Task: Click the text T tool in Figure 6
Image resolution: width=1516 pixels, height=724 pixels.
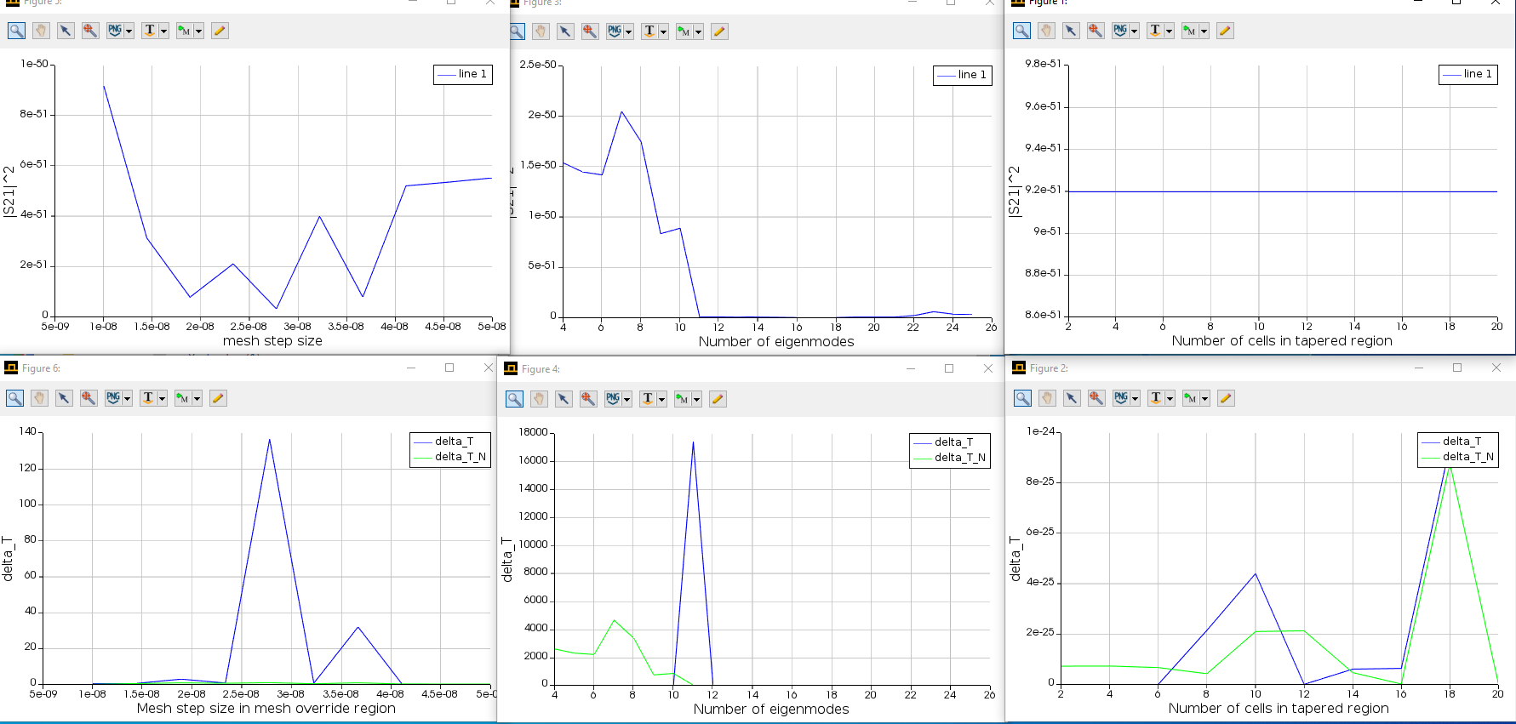Action: tap(148, 398)
